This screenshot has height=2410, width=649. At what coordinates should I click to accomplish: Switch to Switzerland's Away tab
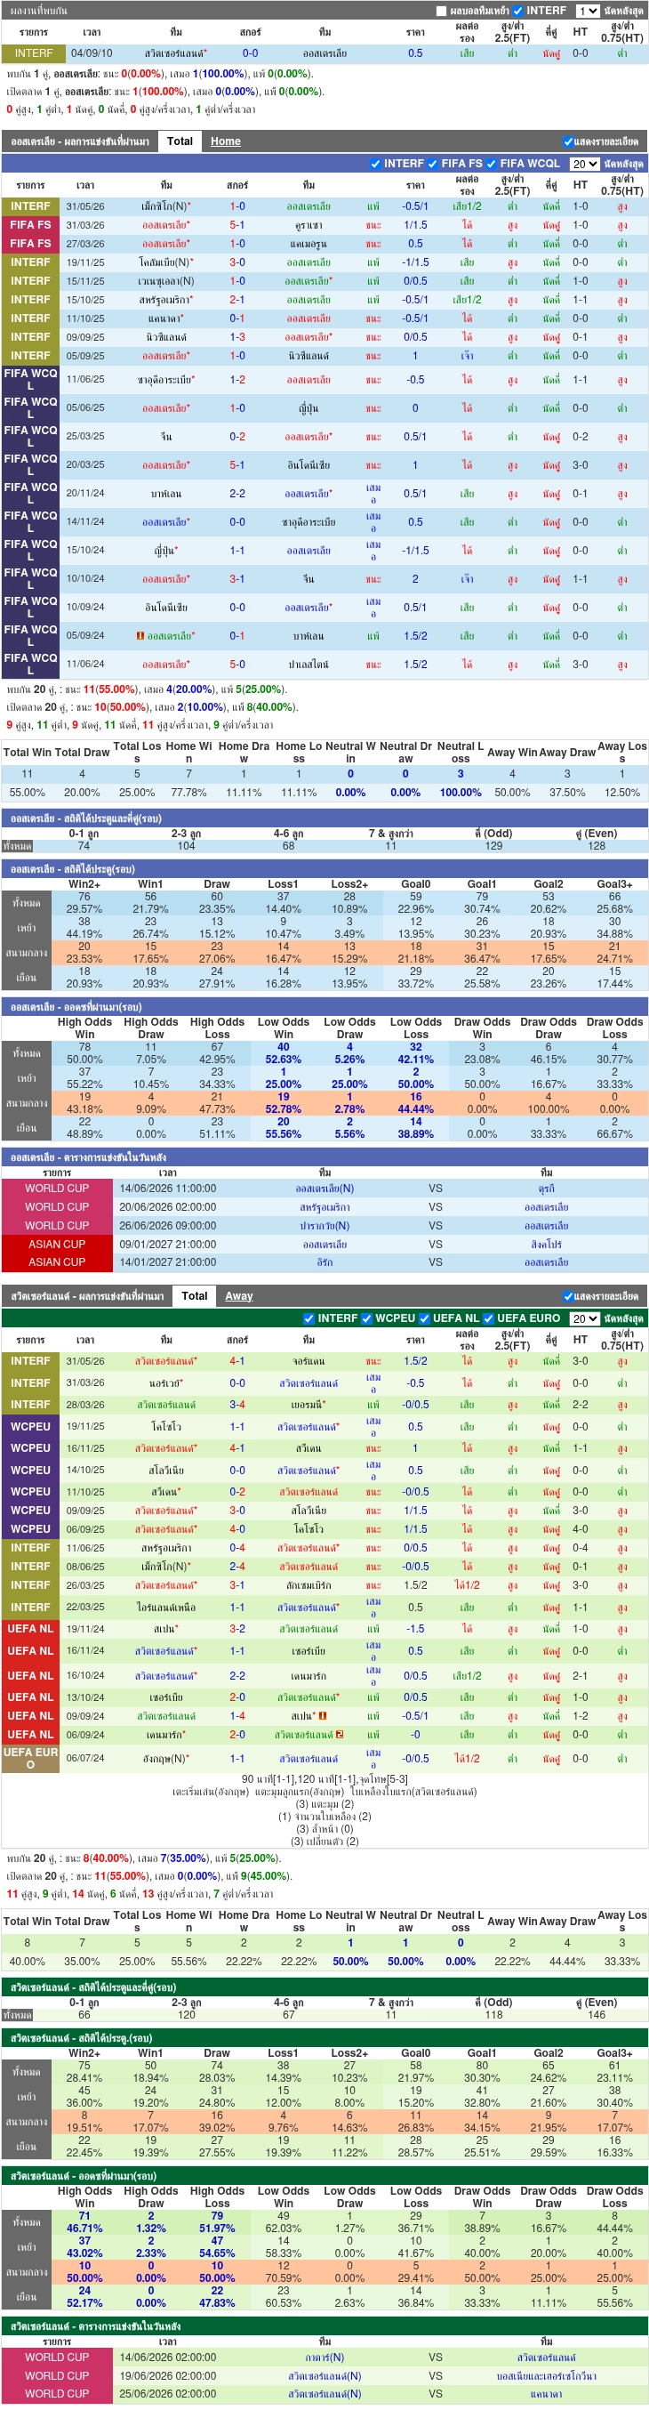click(238, 1297)
